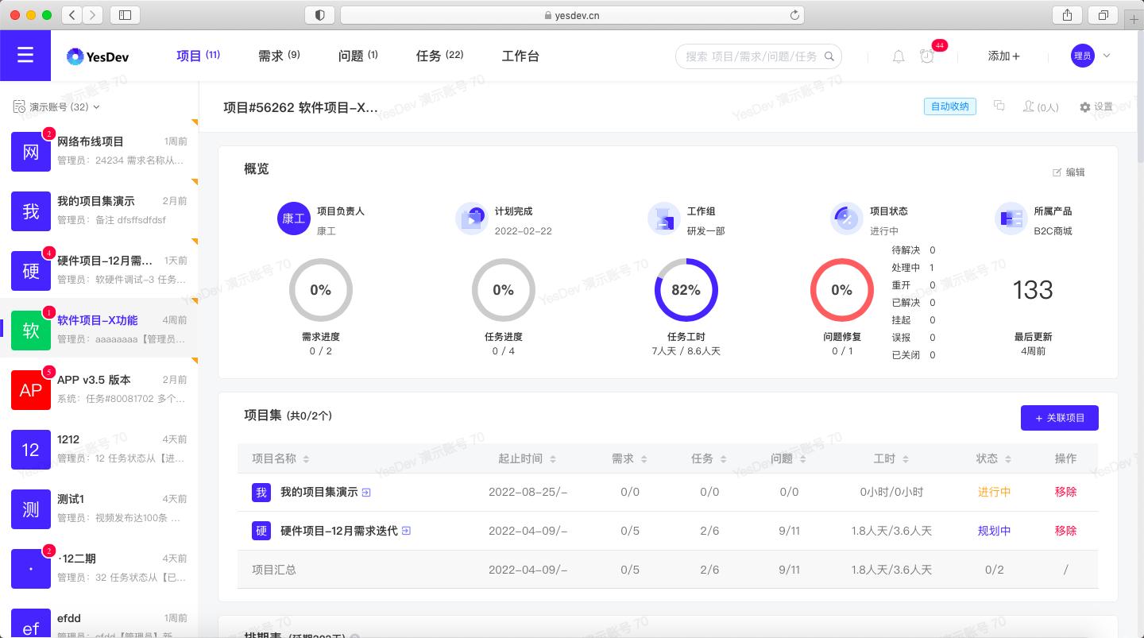1144x638 pixels.
Task: Open the search magnifier in the search box
Action: coord(829,56)
